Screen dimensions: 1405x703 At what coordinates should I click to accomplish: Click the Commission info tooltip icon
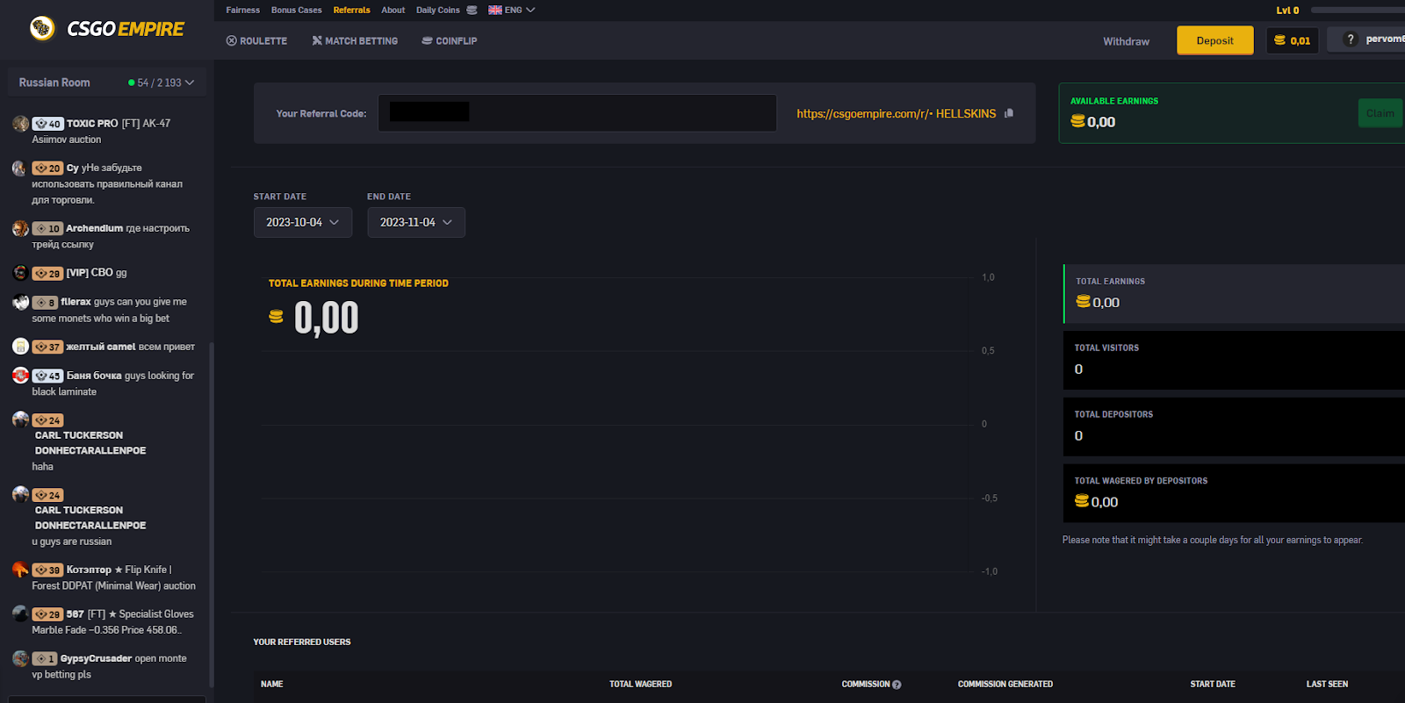click(897, 685)
